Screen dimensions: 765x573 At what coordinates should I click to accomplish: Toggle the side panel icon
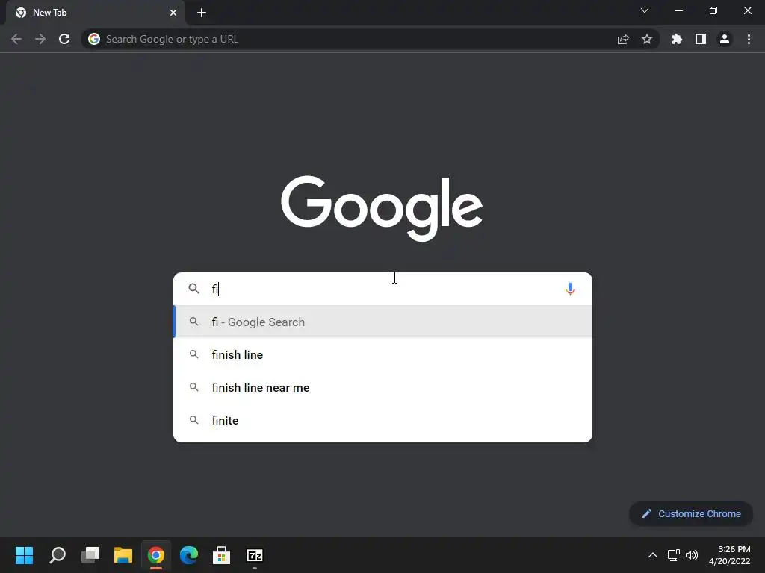pyautogui.click(x=701, y=39)
